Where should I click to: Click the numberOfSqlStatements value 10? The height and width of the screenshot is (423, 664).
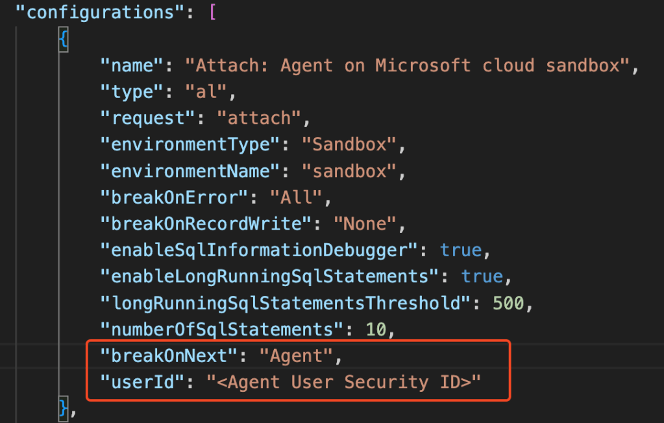(x=375, y=330)
